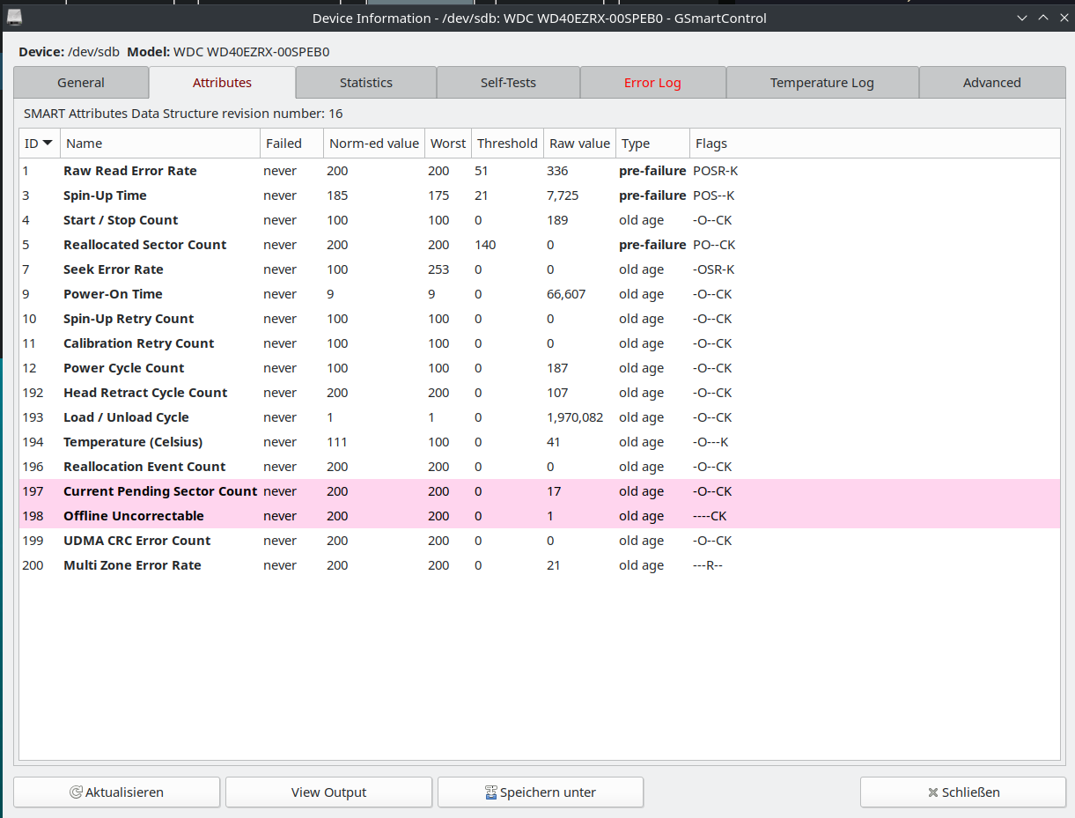
Task: Select the Reallocation Event Count row
Action: click(539, 467)
